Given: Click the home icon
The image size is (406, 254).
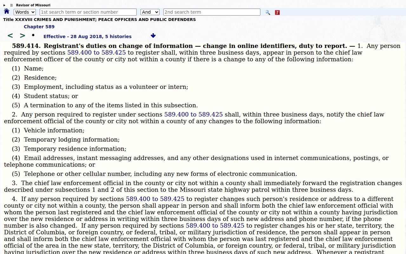Looking at the screenshot, I should click(7, 11).
